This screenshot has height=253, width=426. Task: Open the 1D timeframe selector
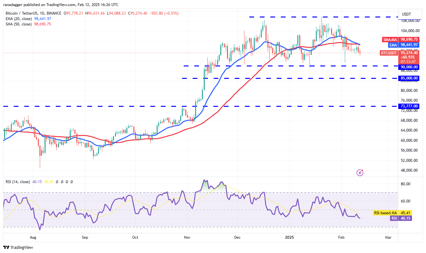pos(42,13)
